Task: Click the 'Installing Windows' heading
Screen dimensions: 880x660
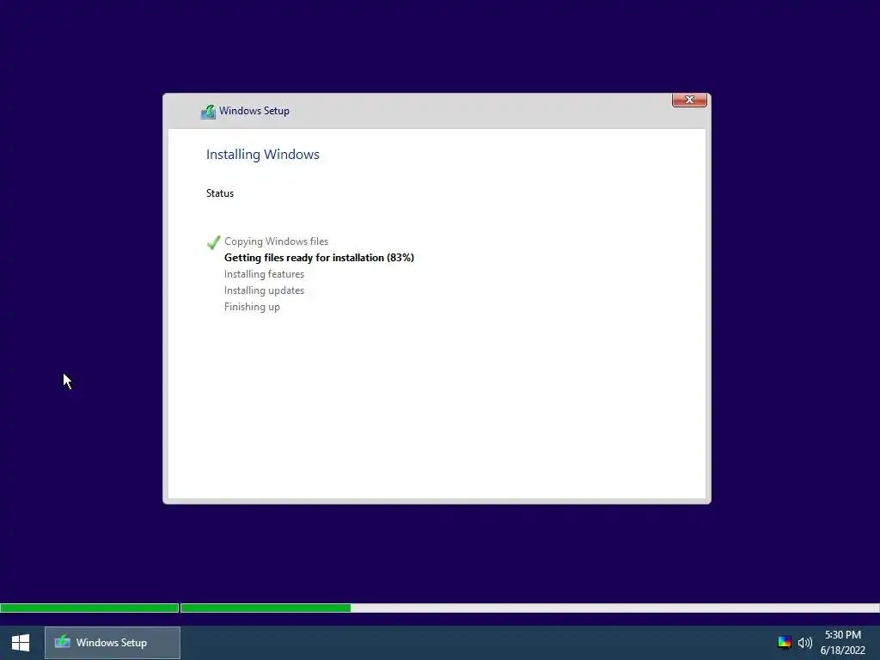Action: coord(263,155)
